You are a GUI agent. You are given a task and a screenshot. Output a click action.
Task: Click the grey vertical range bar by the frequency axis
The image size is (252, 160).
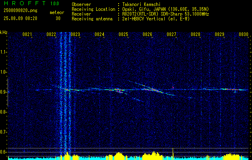point(8,92)
